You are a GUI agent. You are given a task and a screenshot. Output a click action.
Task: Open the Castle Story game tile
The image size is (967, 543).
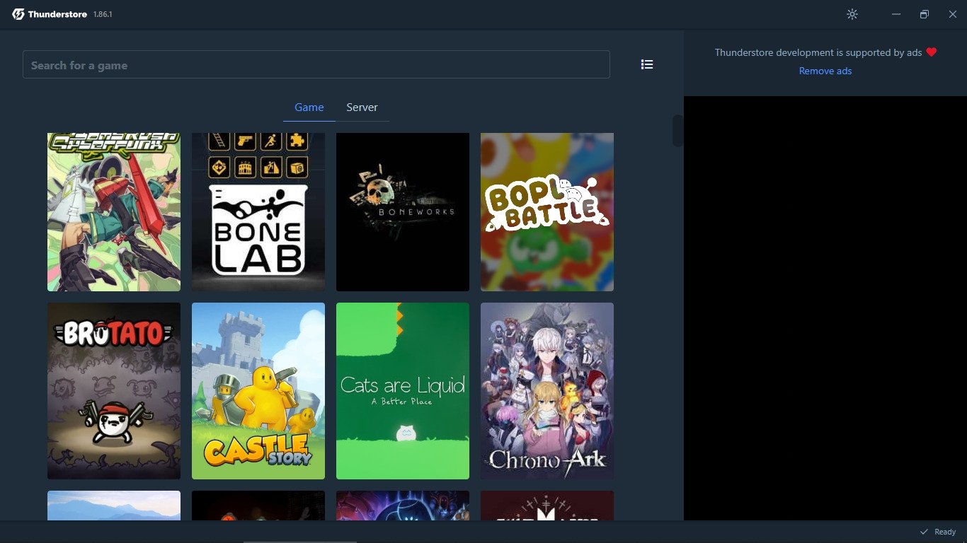pos(258,391)
